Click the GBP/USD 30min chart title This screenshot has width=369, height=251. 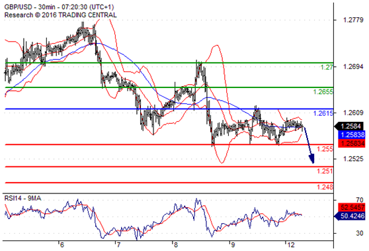coord(59,7)
